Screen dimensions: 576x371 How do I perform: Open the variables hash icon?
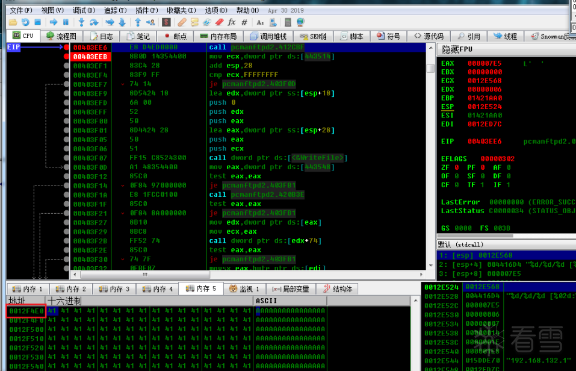click(x=244, y=22)
